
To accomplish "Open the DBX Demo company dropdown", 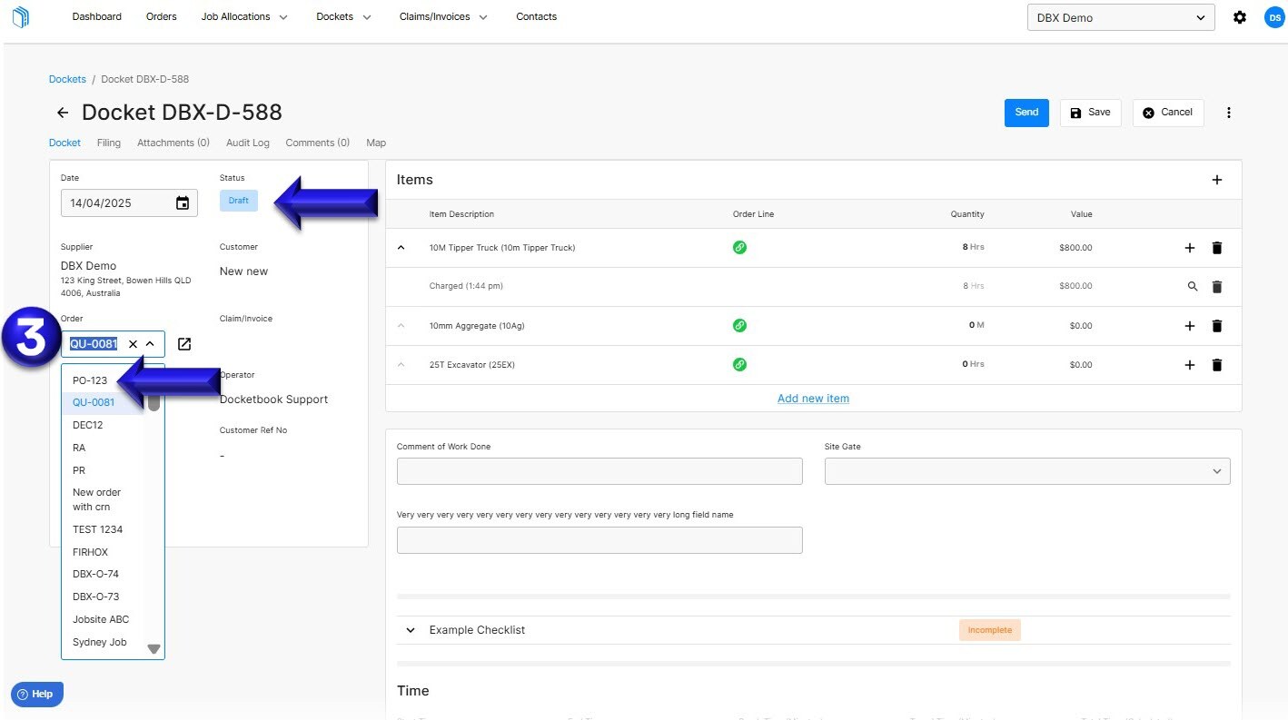I will pos(1121,17).
